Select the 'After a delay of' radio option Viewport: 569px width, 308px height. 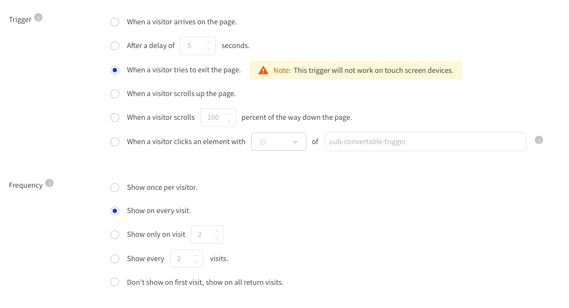click(115, 46)
